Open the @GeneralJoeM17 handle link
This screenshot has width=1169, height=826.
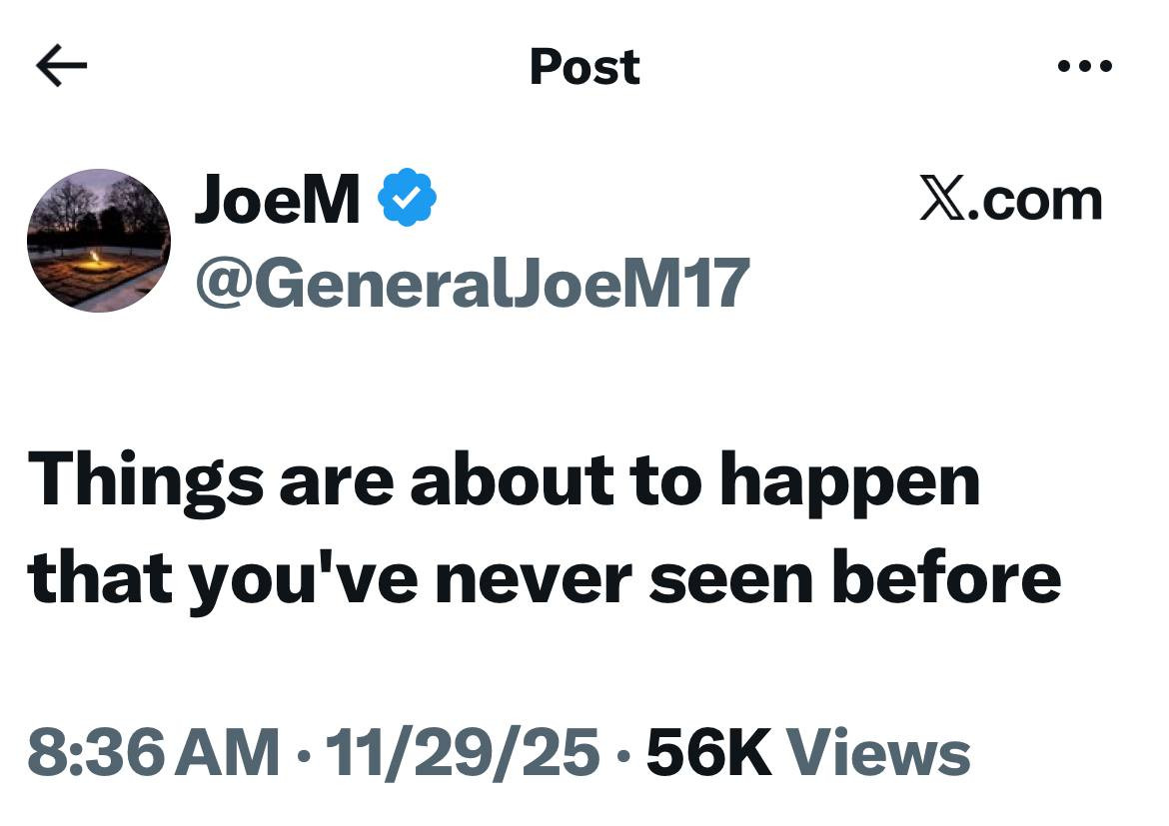(x=472, y=283)
